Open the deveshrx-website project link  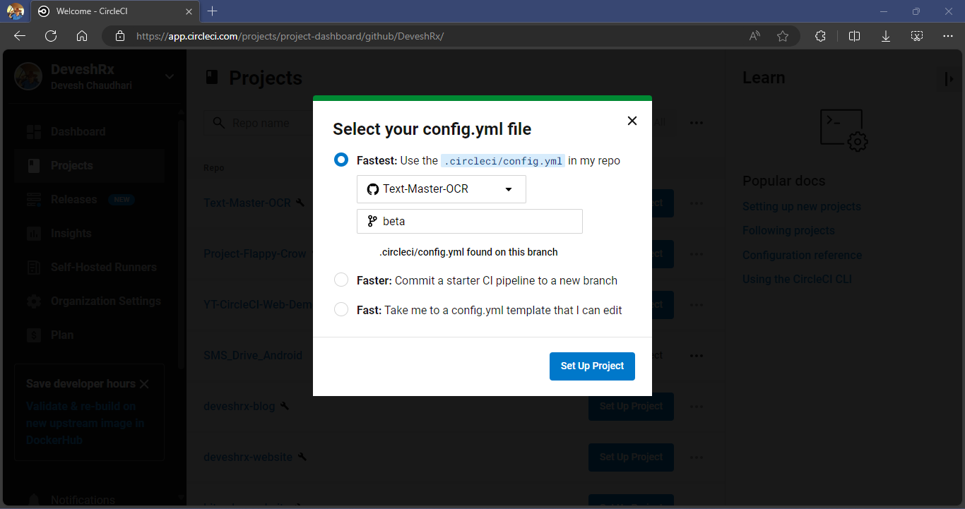[x=248, y=457]
